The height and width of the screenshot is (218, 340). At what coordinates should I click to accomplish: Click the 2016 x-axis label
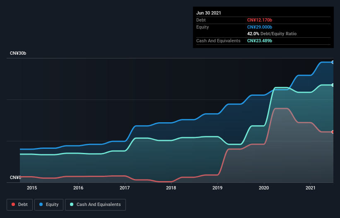coord(78,188)
